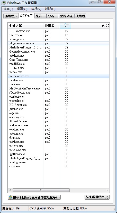Open the 檢視(V) menu
The image size is (117, 213).
pyautogui.click(x=36, y=9)
